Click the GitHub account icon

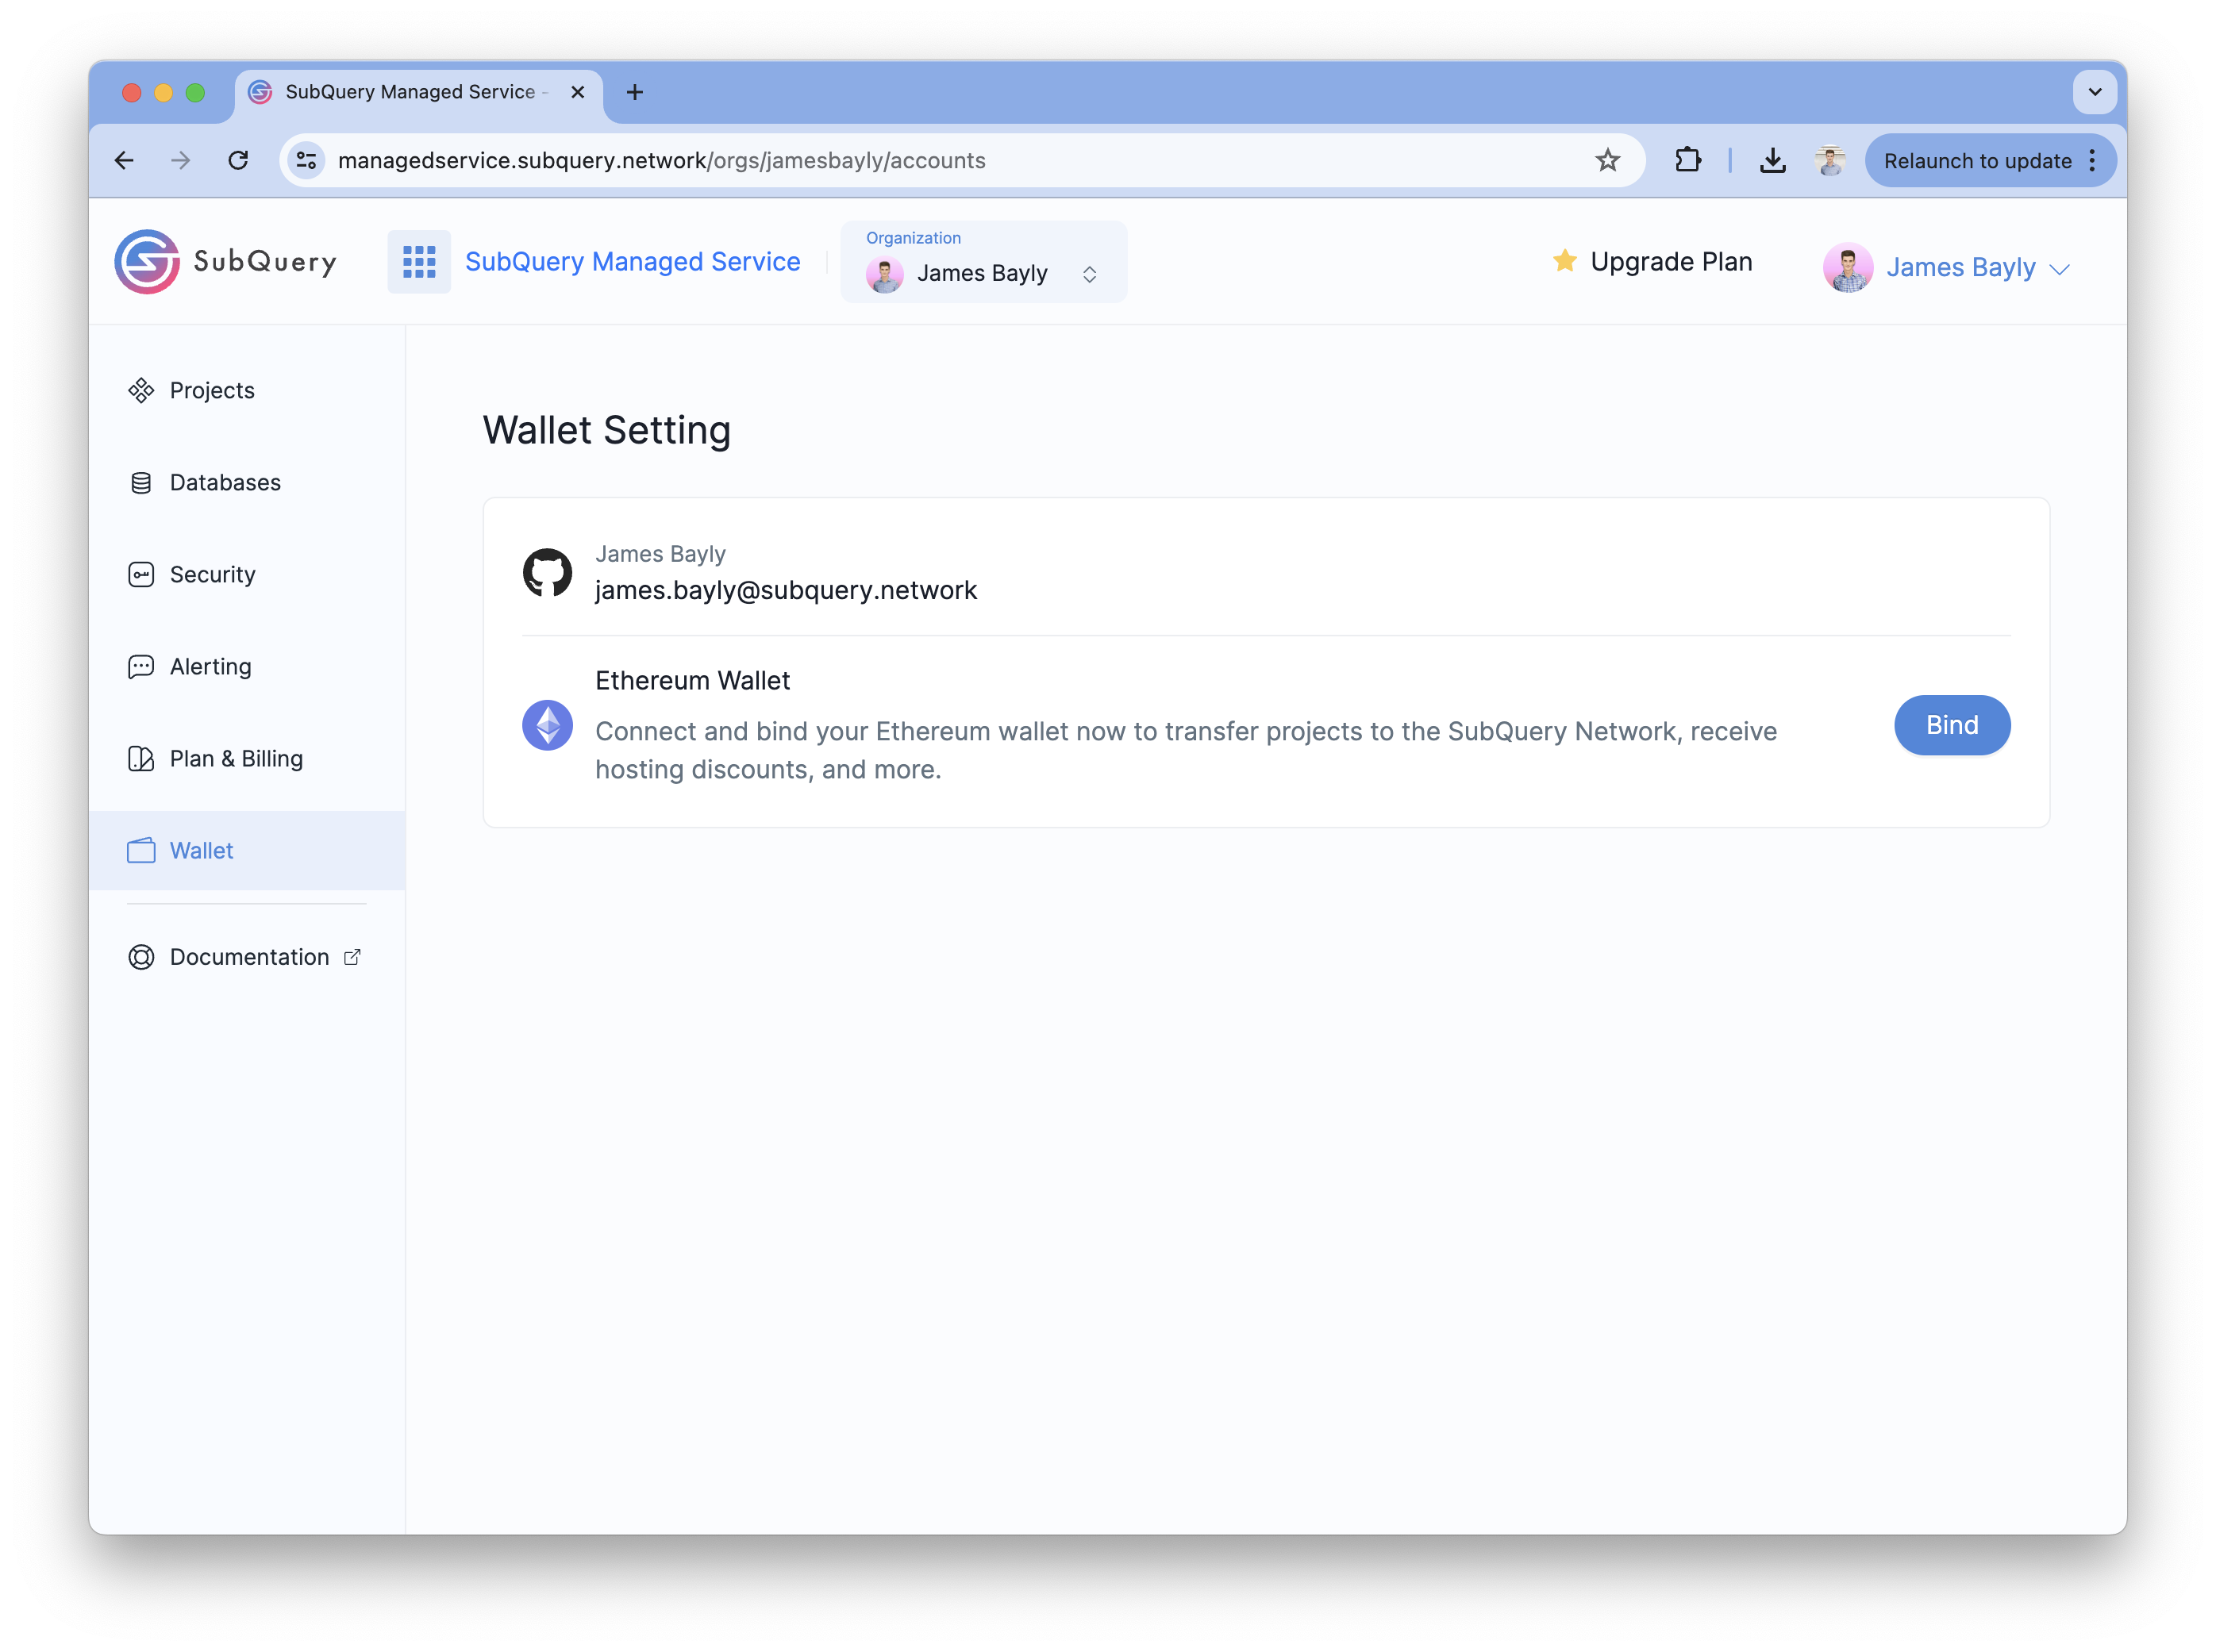[x=550, y=571]
